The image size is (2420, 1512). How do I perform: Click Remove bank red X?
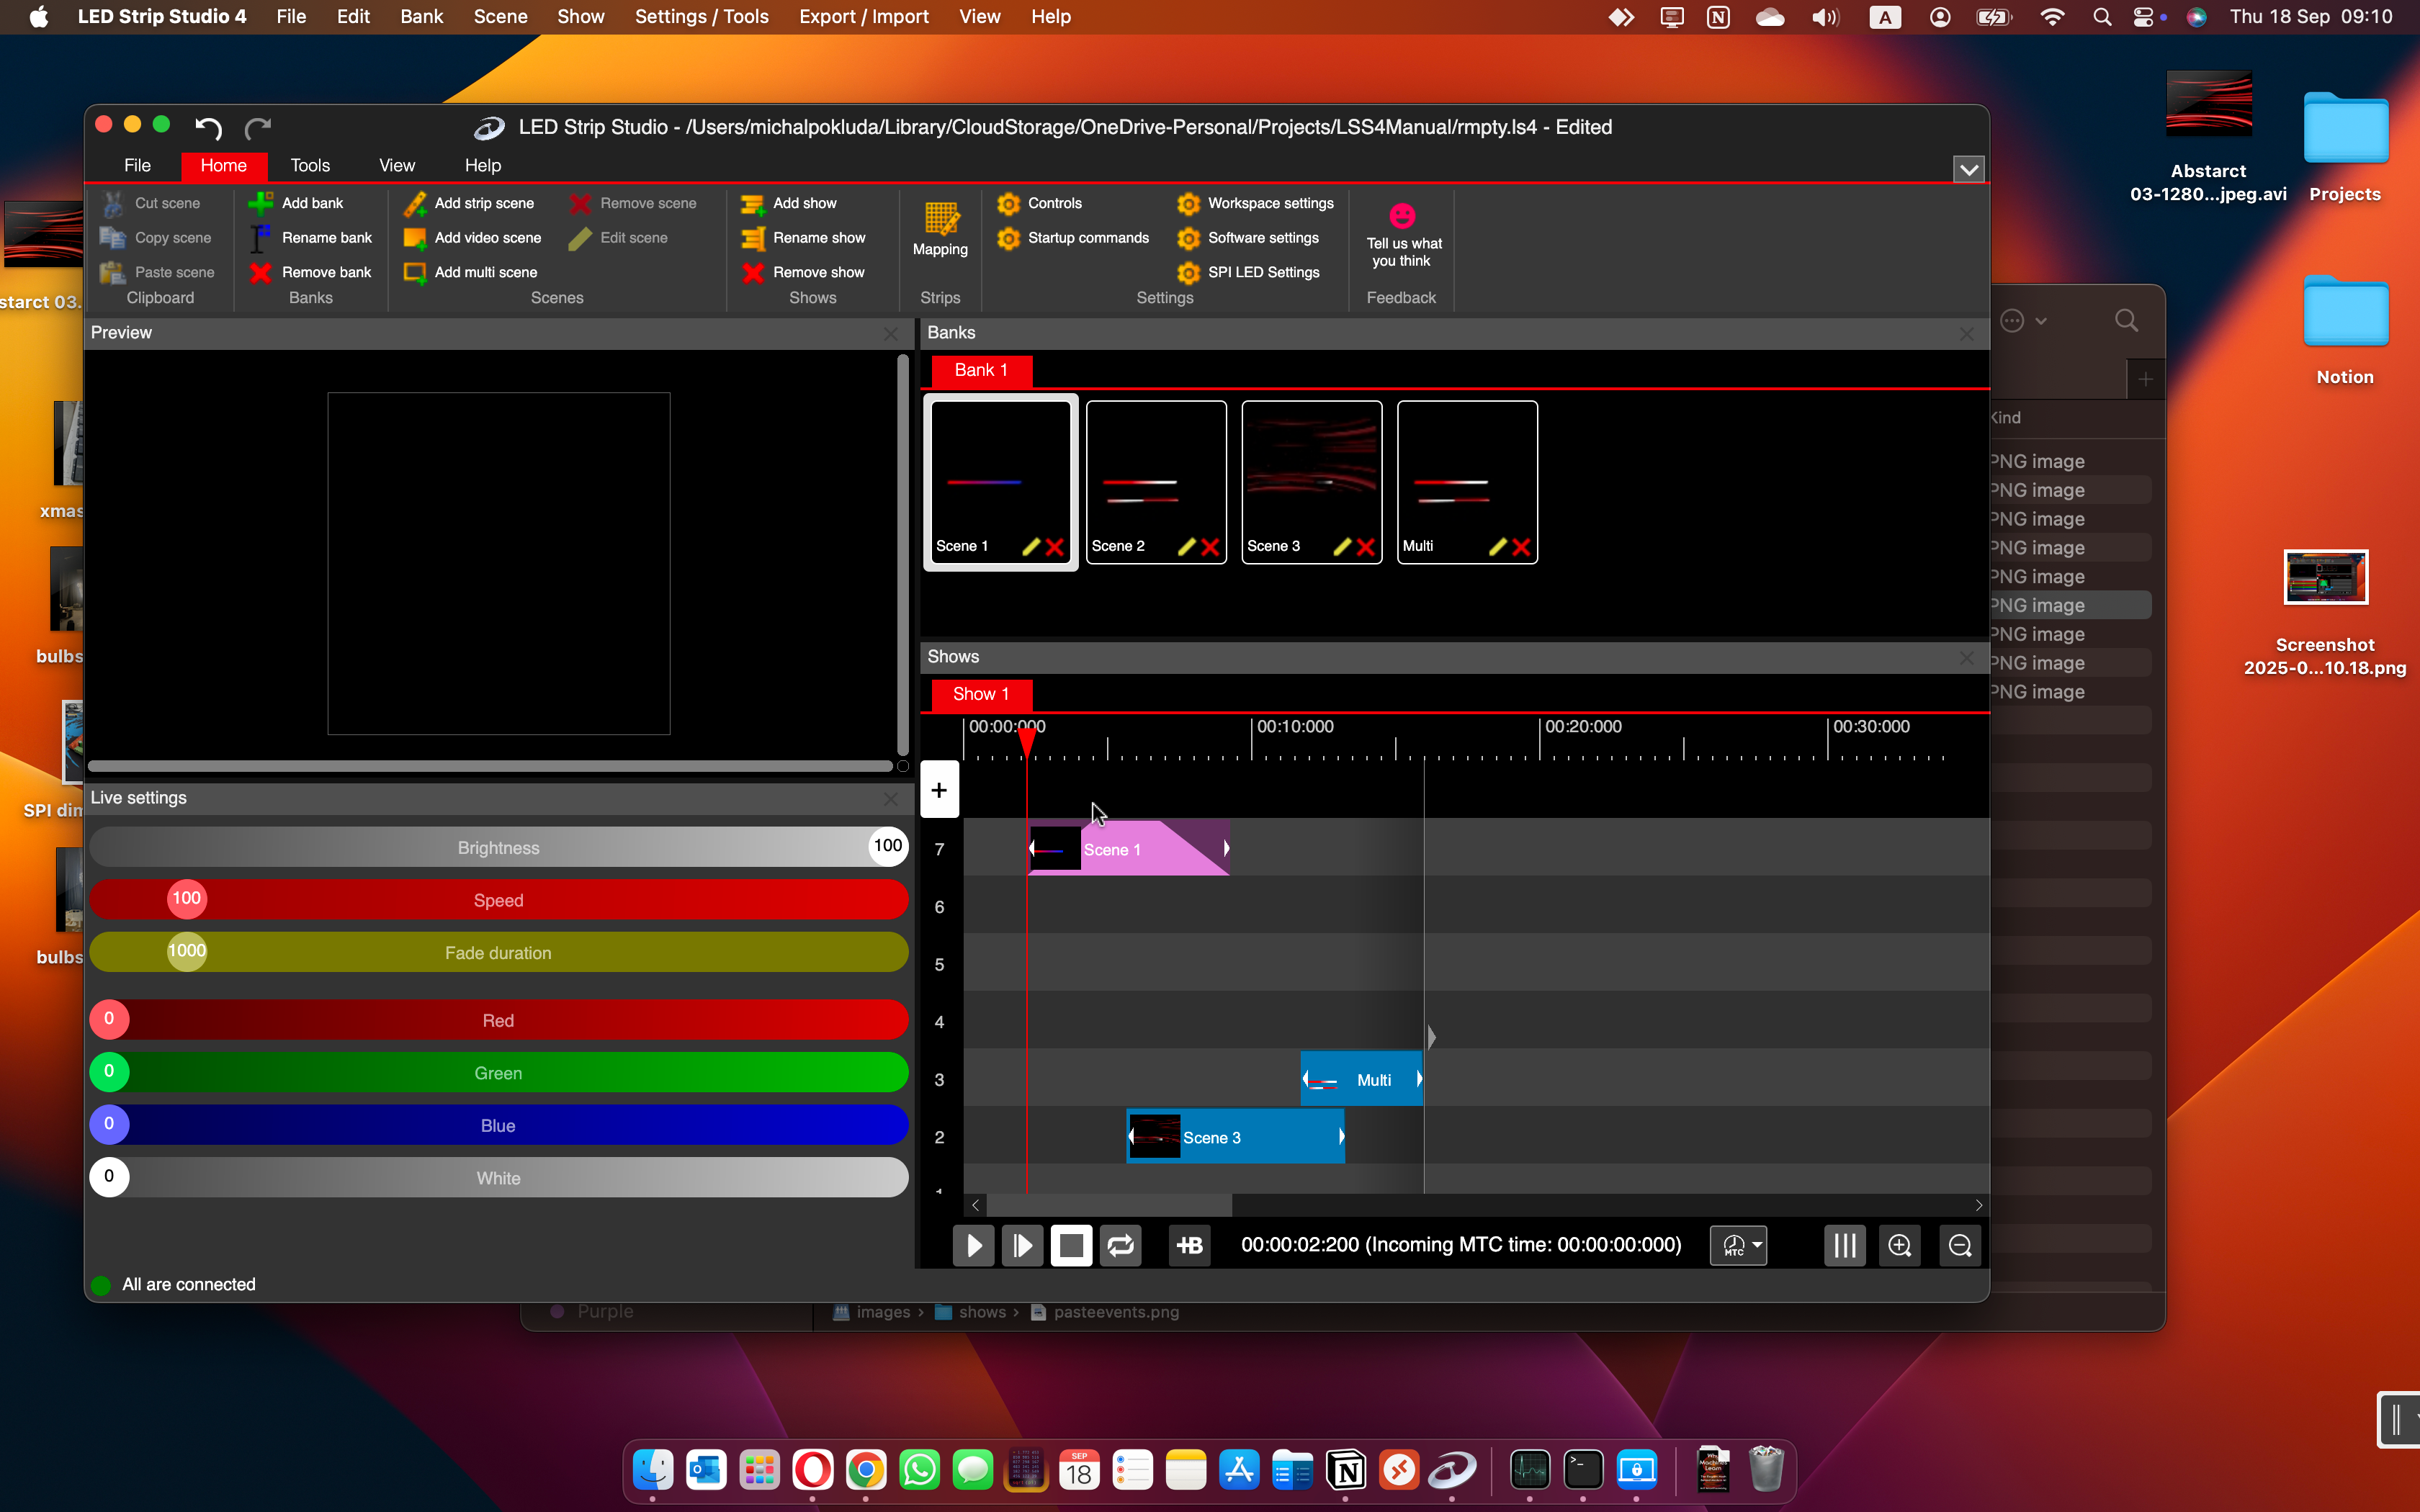261,272
